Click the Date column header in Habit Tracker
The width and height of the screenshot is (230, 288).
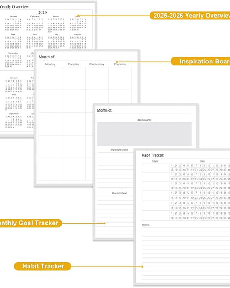tap(202, 161)
